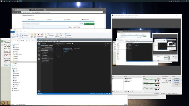This screenshot has height=106, width=189.
Task: Open the Share tab in File Explorer ribbon
Action: pyautogui.click(x=21, y=32)
